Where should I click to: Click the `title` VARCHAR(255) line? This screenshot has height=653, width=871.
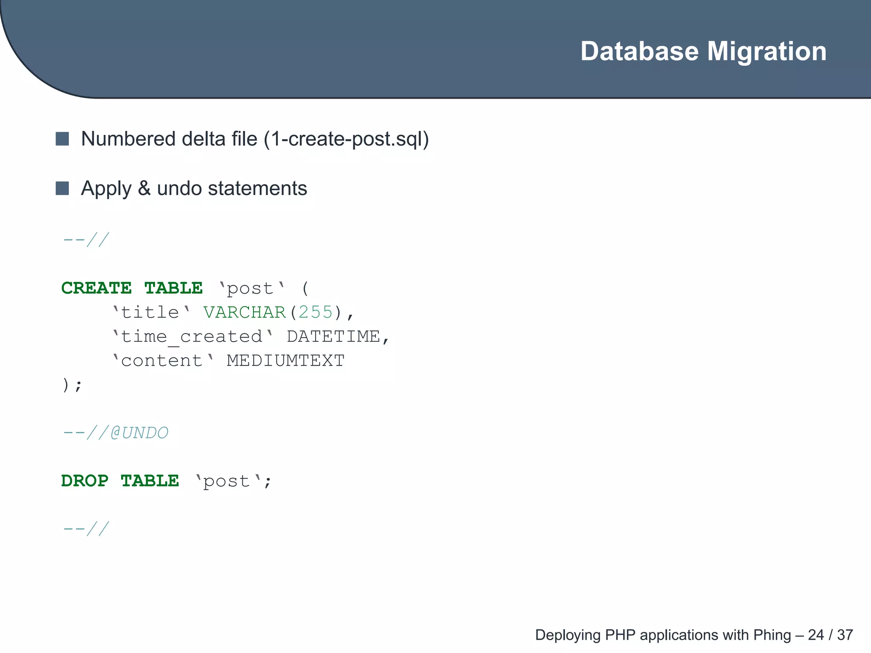click(233, 312)
